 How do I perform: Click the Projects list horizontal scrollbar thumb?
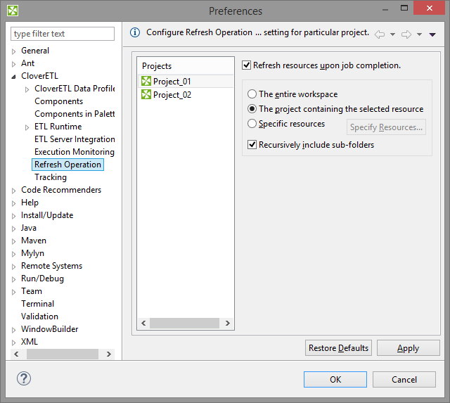[x=184, y=324]
